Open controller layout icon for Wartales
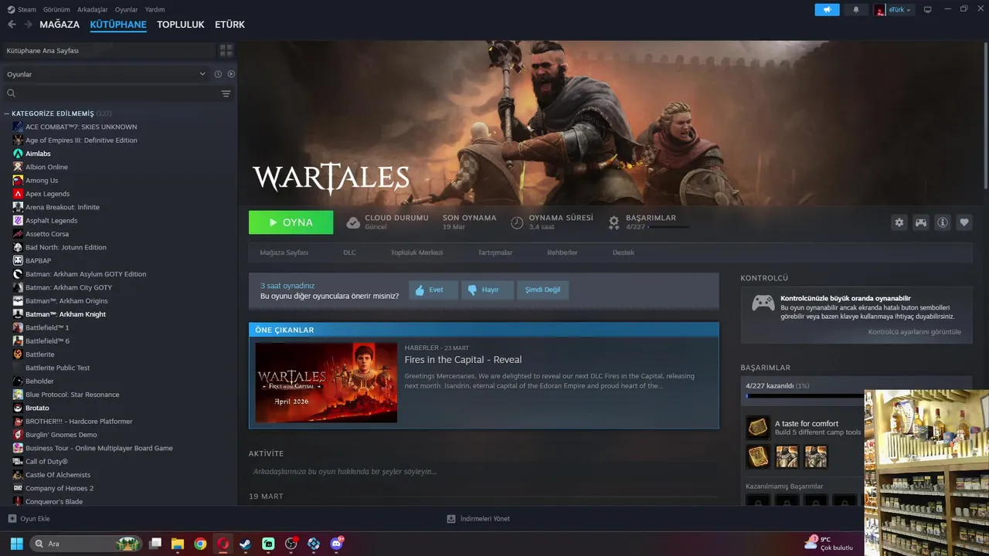The height and width of the screenshot is (556, 989). [x=921, y=222]
